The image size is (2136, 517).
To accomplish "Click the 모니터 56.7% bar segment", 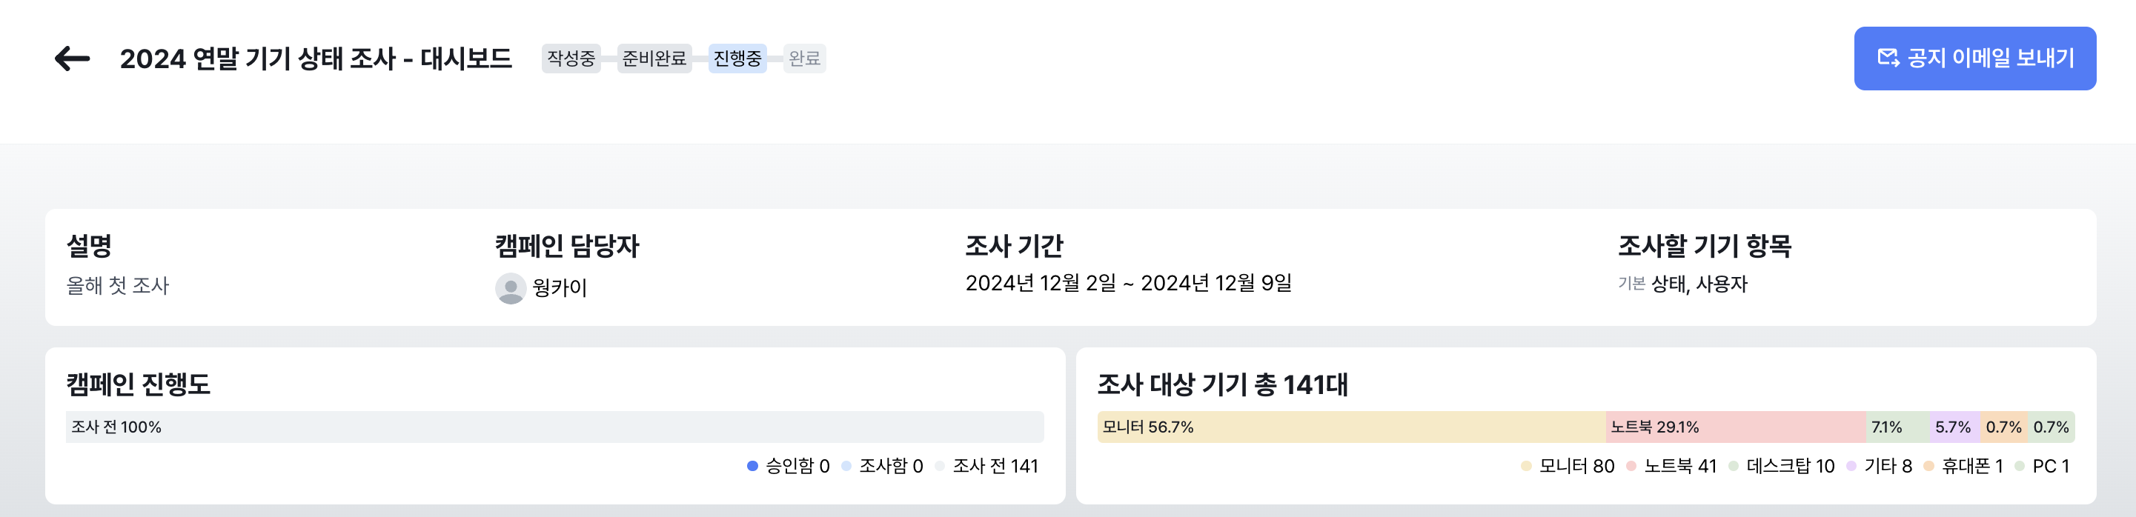I will [1351, 427].
